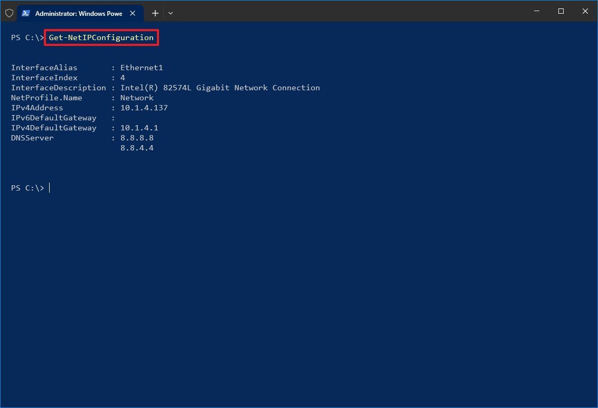The image size is (598, 408).
Task: Click the NetProfile.Name value Network
Action: coord(137,98)
